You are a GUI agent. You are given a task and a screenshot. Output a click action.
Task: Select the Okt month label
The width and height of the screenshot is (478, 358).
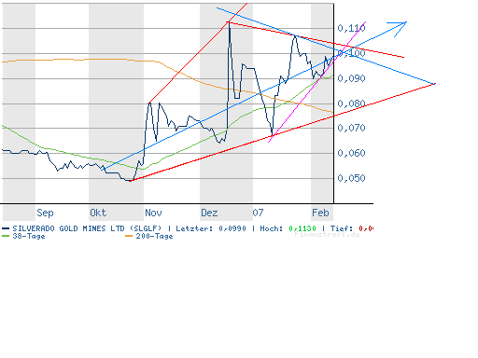(98, 213)
